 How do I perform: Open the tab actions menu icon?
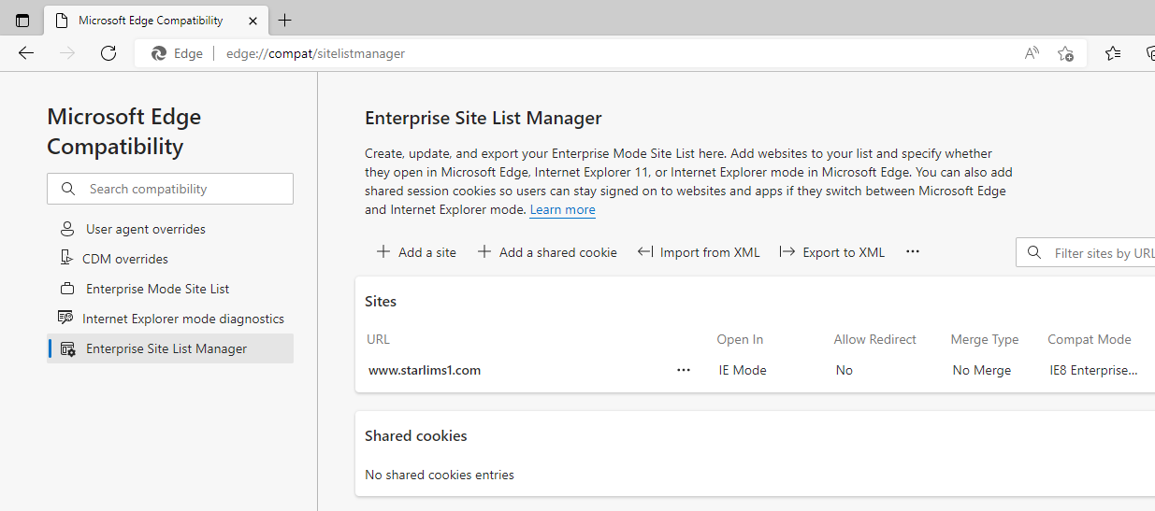tap(22, 21)
